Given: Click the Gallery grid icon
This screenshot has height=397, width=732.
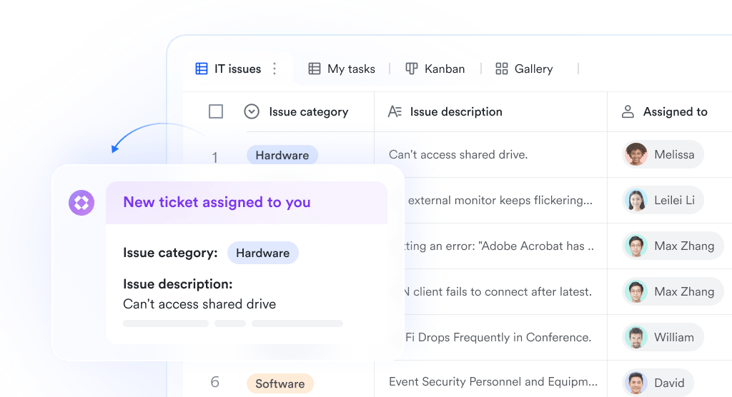Looking at the screenshot, I should [501, 69].
